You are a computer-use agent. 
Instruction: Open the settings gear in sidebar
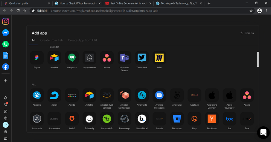coord(6,132)
